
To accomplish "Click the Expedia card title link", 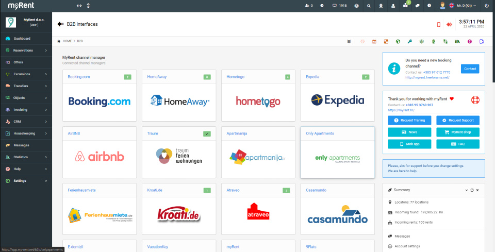I will 312,77.
